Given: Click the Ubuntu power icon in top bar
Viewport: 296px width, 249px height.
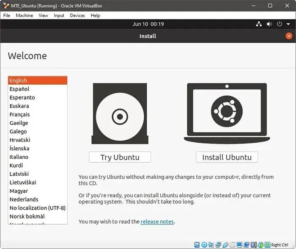Looking at the screenshot, I should click(x=280, y=24).
